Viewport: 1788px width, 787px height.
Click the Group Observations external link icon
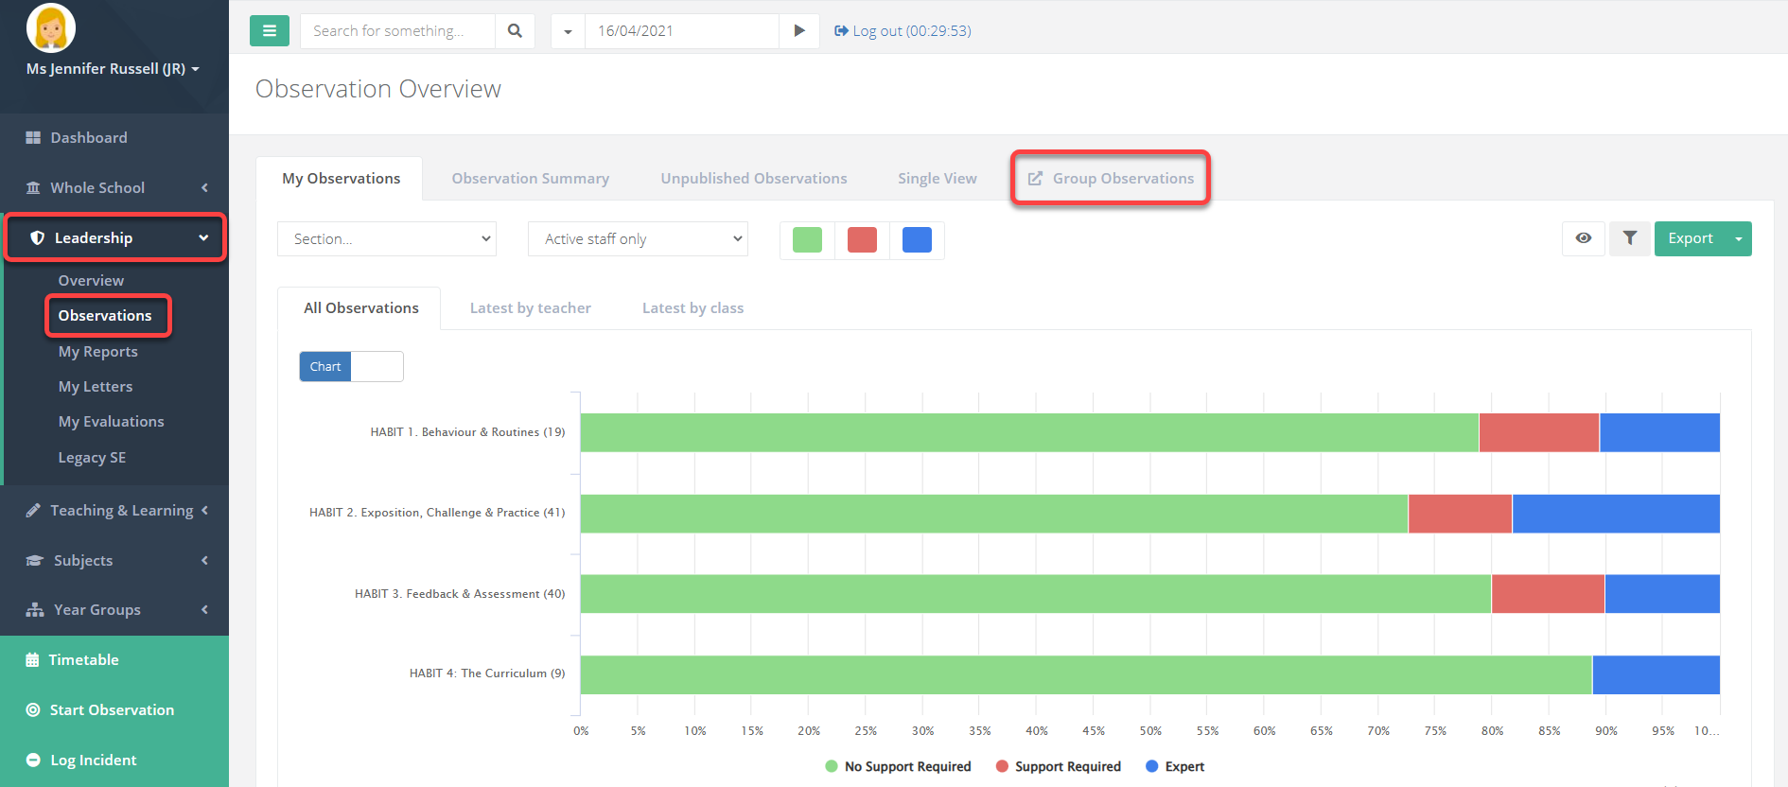pos(1035,179)
